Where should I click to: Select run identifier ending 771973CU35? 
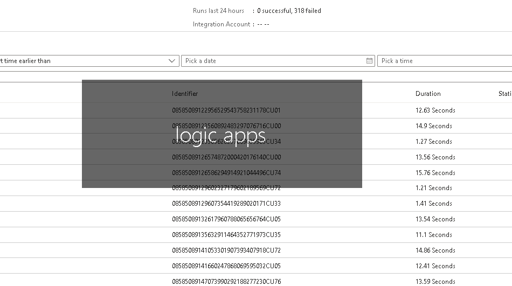(226, 235)
